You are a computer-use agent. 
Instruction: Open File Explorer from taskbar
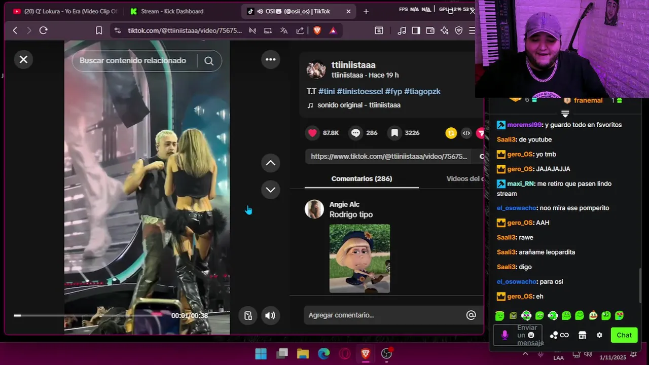point(303,353)
